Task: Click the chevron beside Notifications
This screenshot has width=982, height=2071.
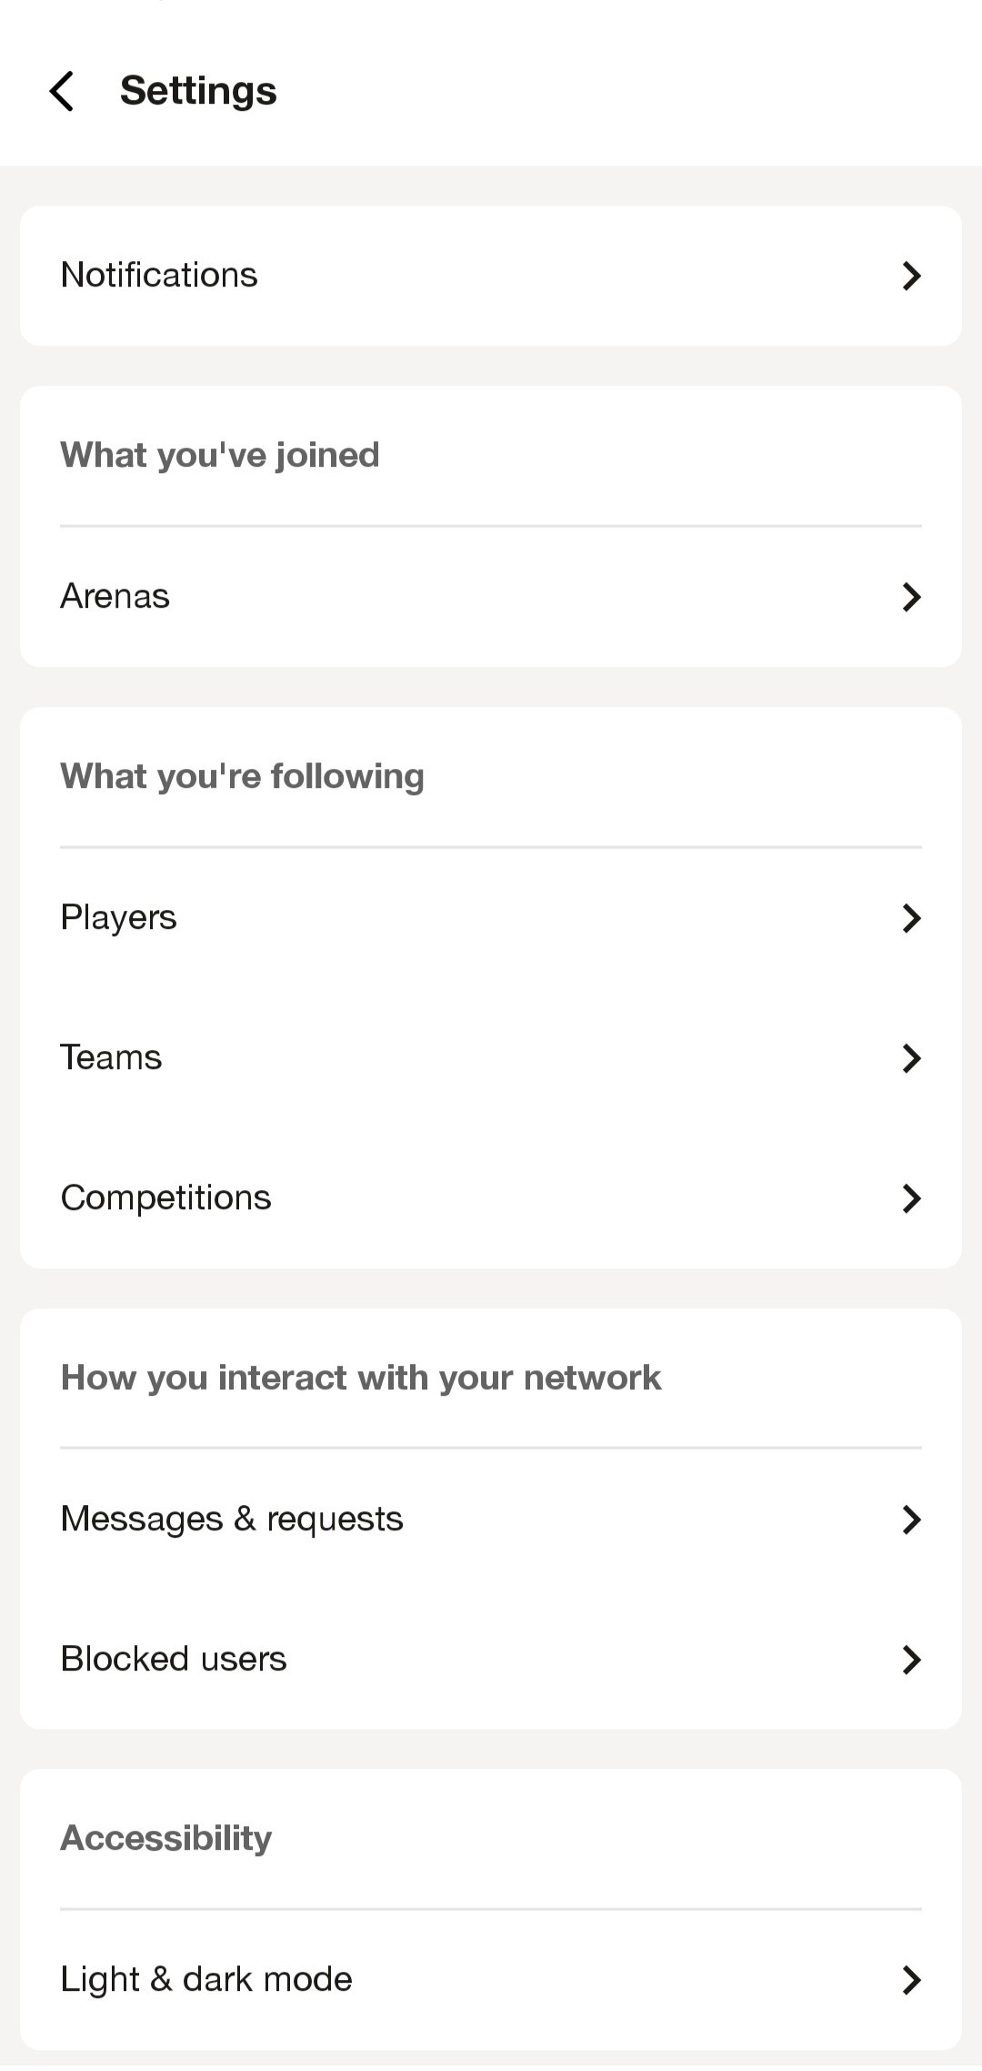Action: [x=910, y=276]
